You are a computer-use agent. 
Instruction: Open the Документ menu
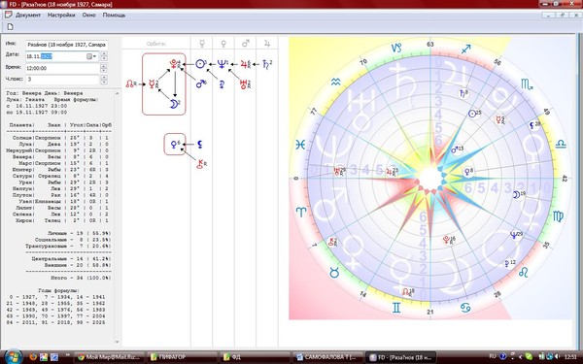click(28, 16)
